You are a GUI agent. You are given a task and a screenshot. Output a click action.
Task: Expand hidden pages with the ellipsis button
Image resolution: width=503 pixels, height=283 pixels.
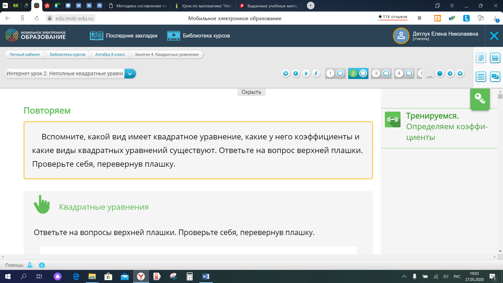tap(430, 74)
